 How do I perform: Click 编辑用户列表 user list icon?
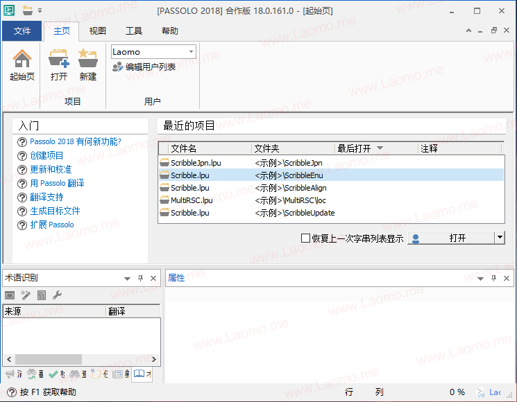pyautogui.click(x=117, y=67)
